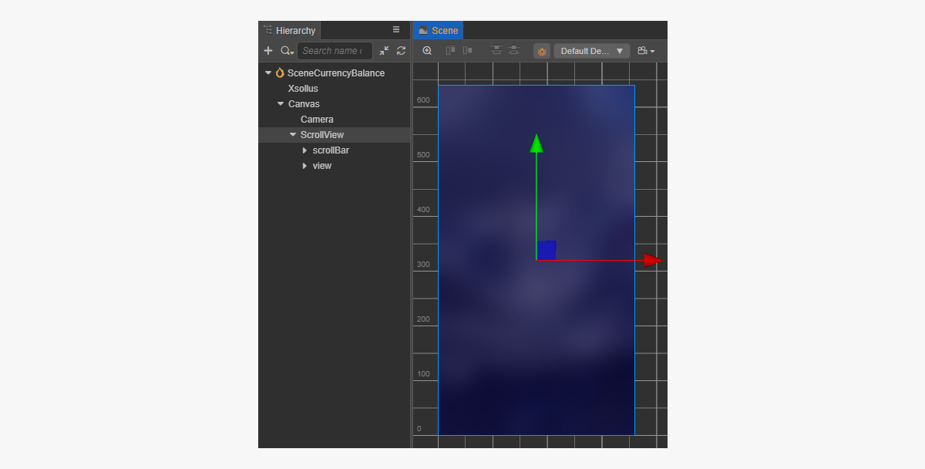Image resolution: width=925 pixels, height=469 pixels.
Task: Open the Default Design resolution dropdown
Action: pos(591,51)
